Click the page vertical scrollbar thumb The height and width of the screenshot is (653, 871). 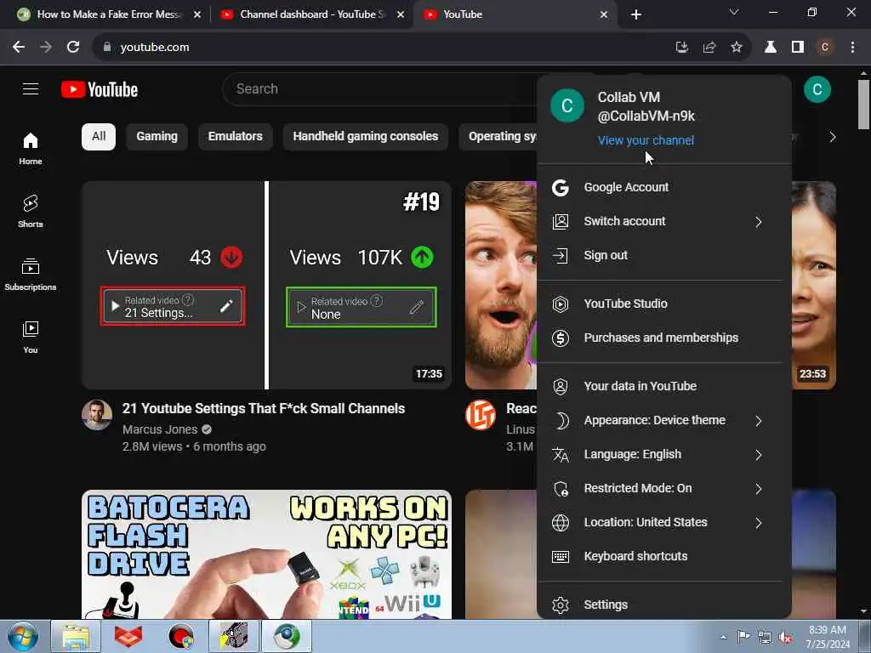tap(863, 105)
